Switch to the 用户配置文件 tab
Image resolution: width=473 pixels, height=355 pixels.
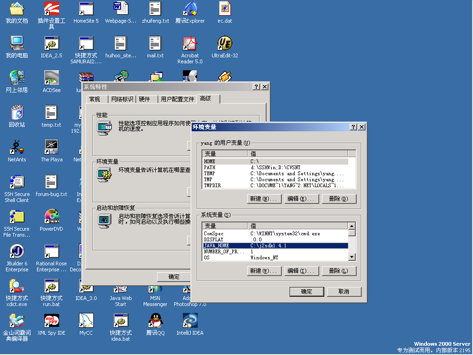tap(177, 99)
